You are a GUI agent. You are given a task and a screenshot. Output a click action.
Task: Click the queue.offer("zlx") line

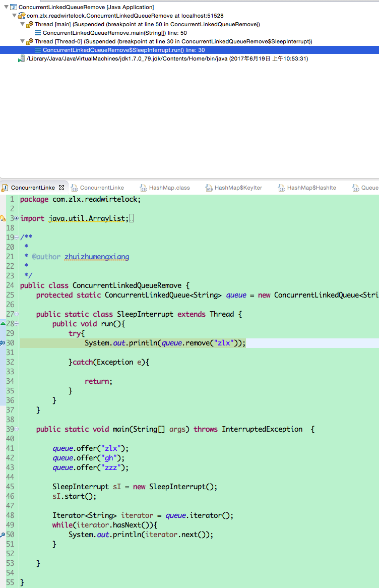click(x=90, y=448)
